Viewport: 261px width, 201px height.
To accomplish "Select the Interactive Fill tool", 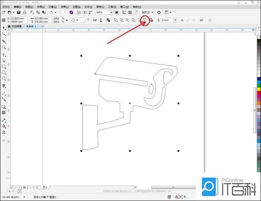I will [4, 126].
